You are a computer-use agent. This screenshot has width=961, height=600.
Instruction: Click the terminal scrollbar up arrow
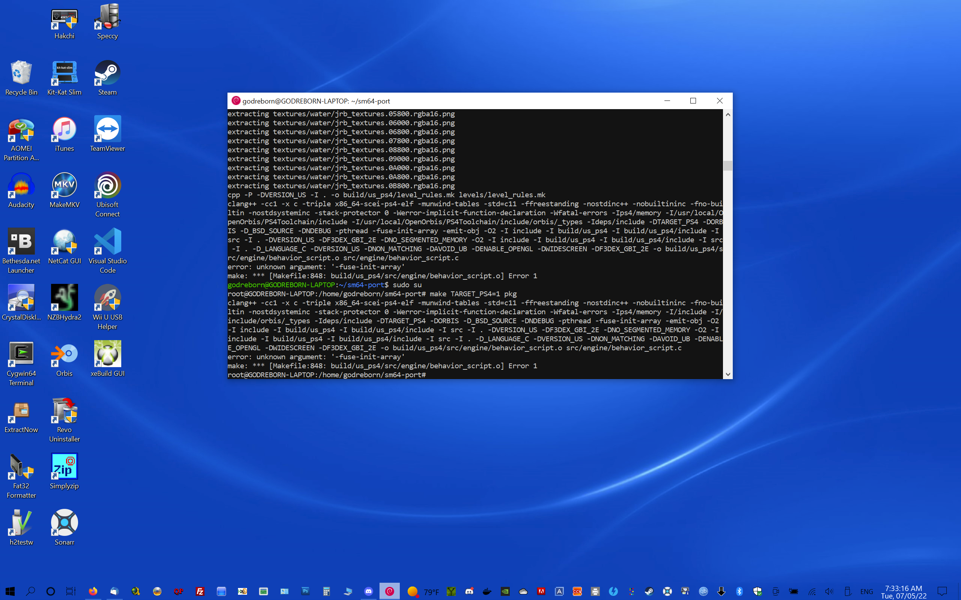click(728, 114)
